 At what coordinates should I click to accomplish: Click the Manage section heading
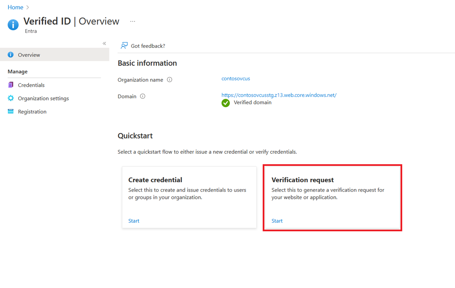pos(17,71)
